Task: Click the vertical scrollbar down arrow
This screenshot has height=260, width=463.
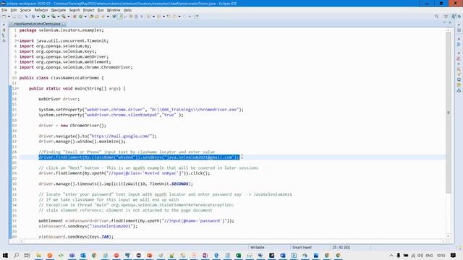Action: tap(449, 236)
